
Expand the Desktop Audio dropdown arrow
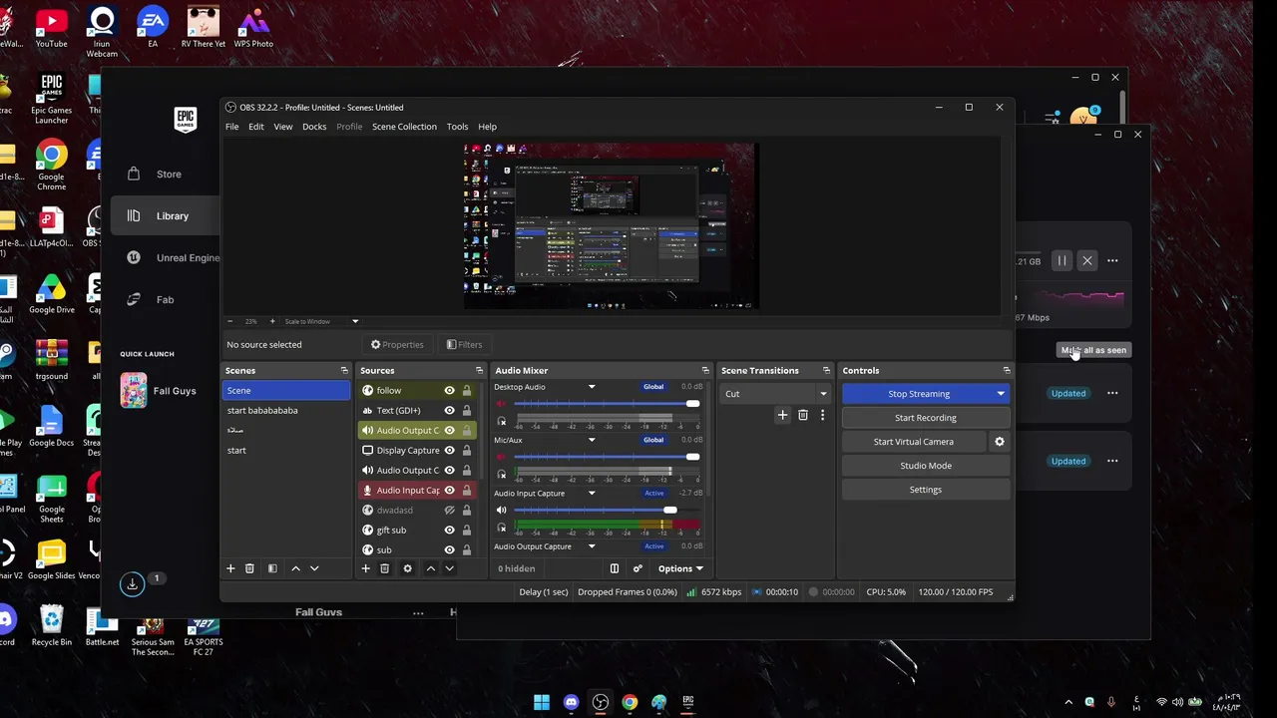(x=592, y=387)
